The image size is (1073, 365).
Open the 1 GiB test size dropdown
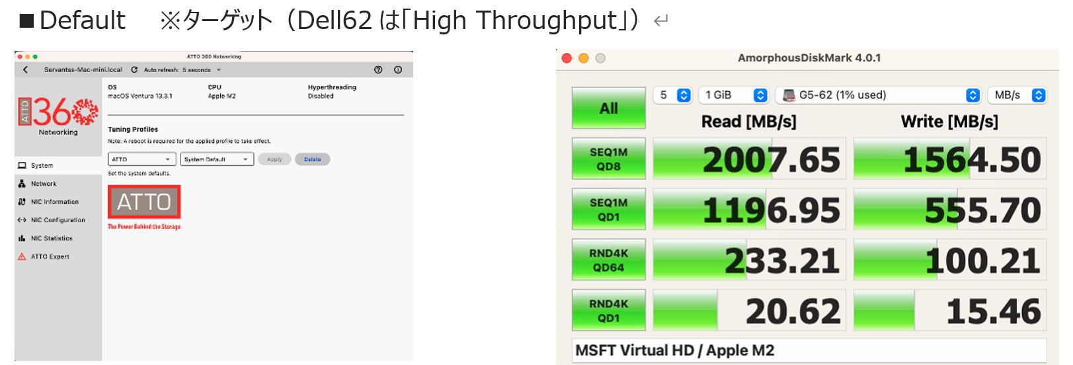[x=735, y=95]
